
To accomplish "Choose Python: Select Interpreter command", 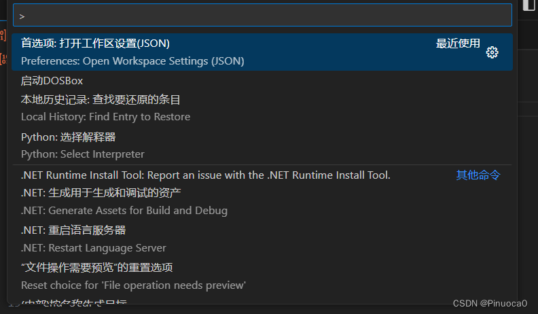I will (262, 146).
